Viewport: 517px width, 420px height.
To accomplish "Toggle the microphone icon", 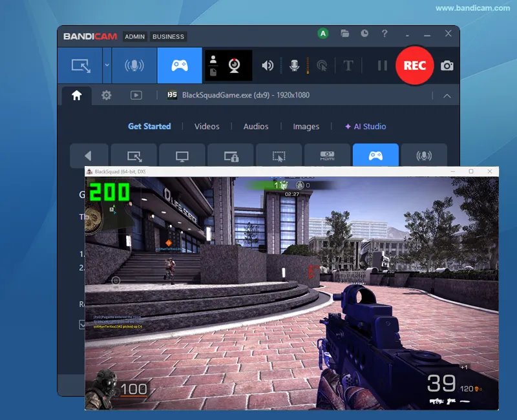I will [295, 66].
